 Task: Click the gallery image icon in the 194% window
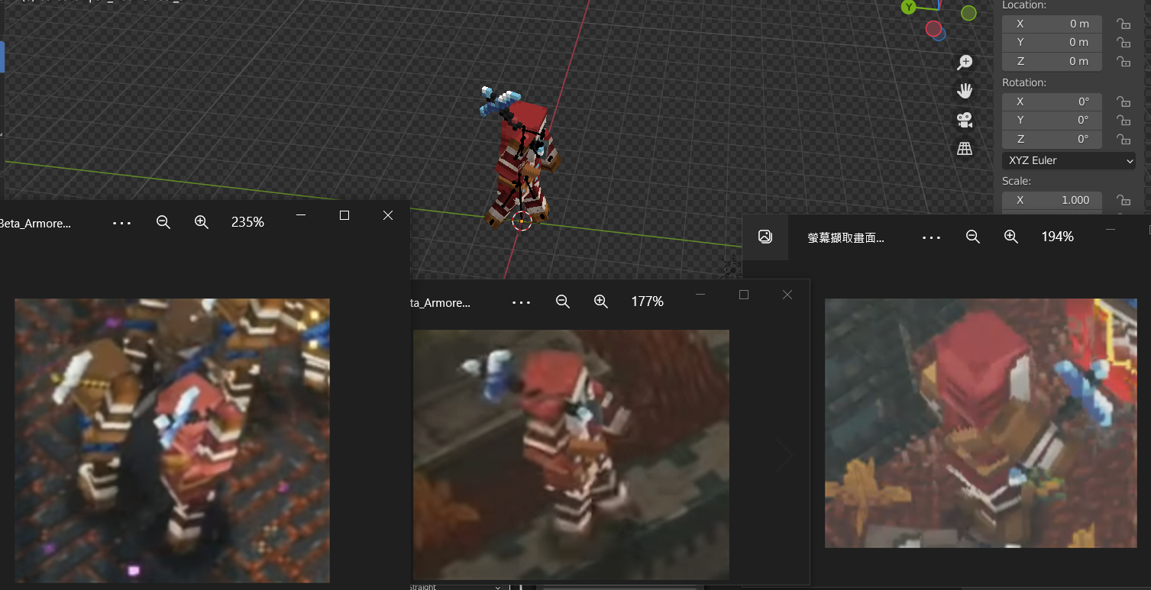click(x=765, y=237)
